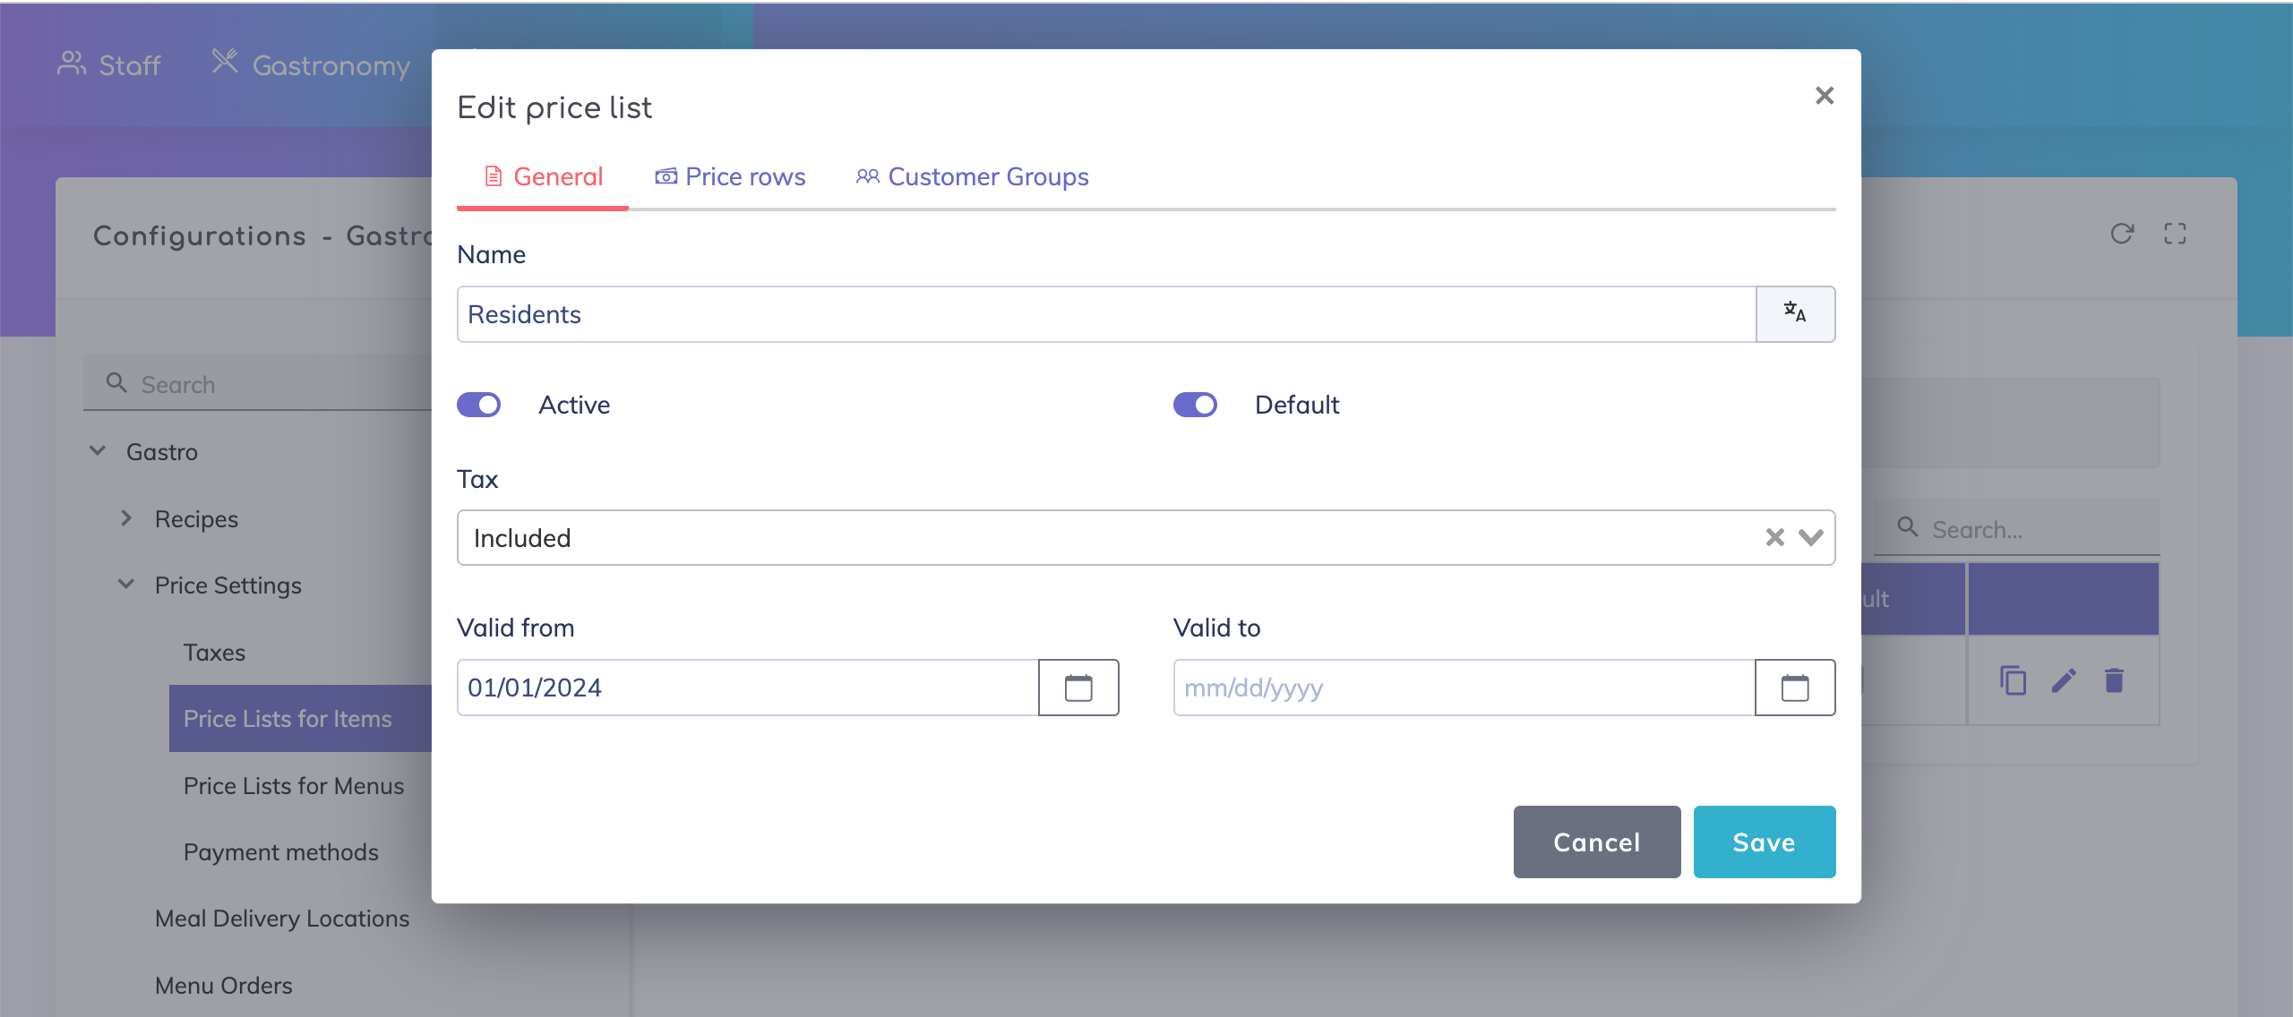The width and height of the screenshot is (2293, 1017).
Task: Click the duplicate price list icon
Action: [2013, 681]
